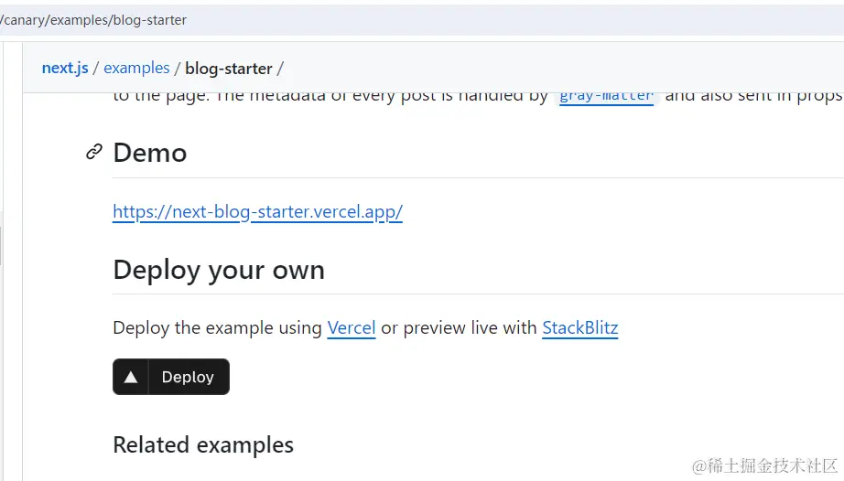Click the "or preview live with" text
Viewport: 844px width, 481px height.
[x=460, y=328]
